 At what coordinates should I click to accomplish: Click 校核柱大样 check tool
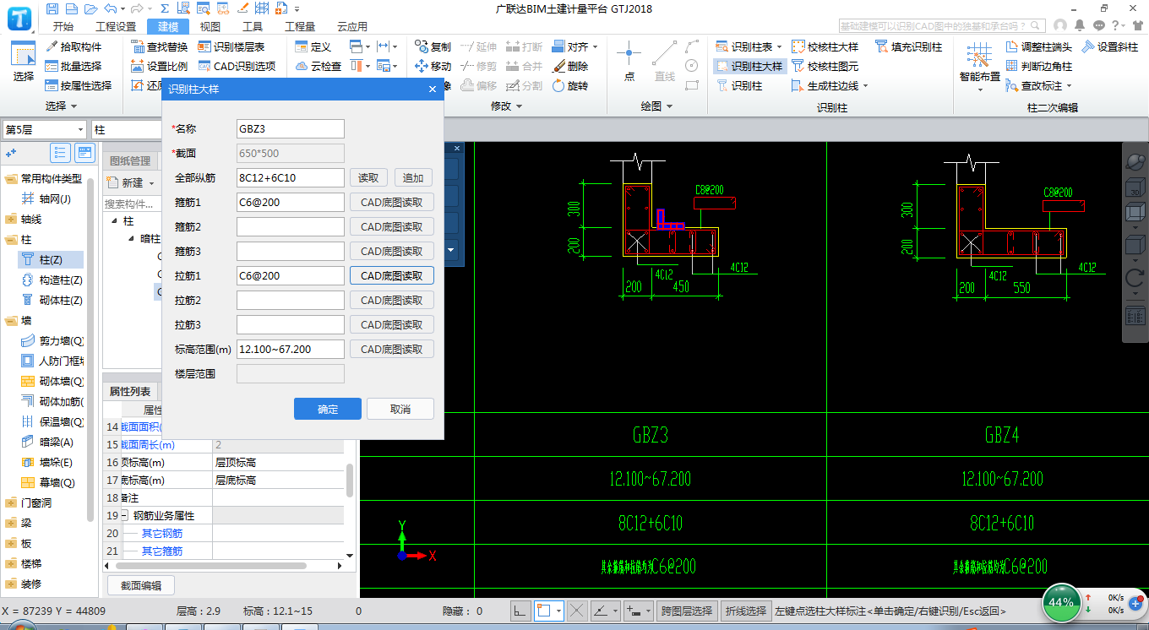coord(825,46)
